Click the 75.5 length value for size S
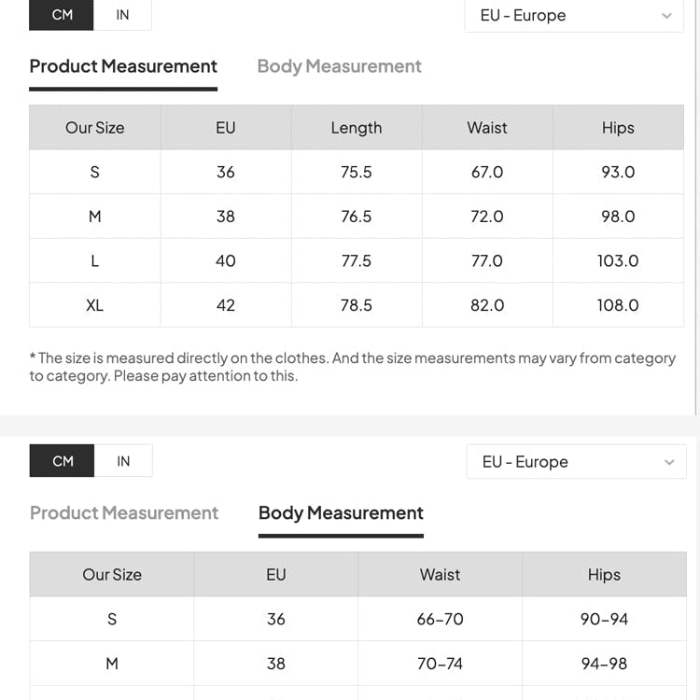700x700 pixels. 357,172
